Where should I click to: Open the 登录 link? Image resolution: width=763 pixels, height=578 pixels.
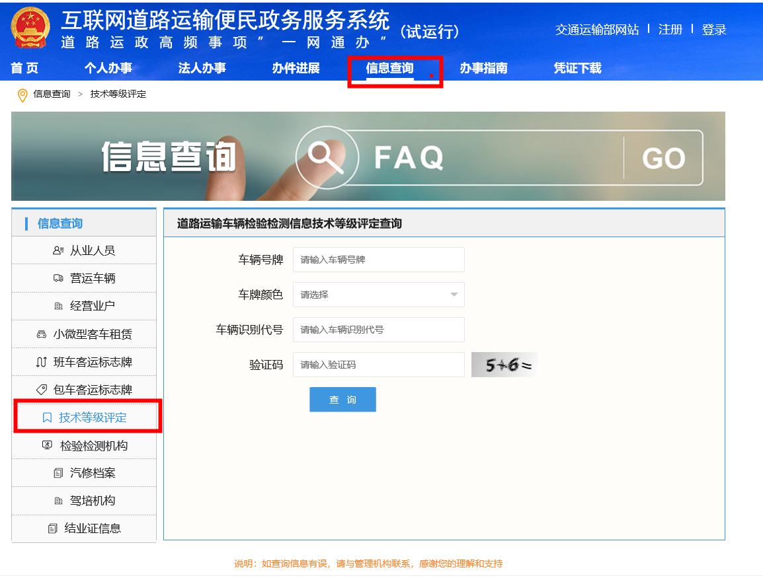pyautogui.click(x=713, y=30)
